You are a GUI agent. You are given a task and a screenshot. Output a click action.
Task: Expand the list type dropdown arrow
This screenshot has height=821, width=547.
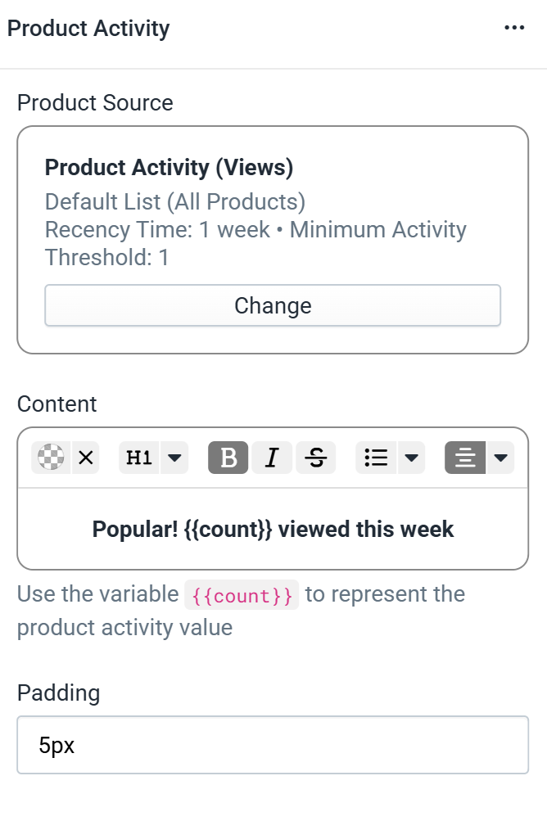pos(411,458)
